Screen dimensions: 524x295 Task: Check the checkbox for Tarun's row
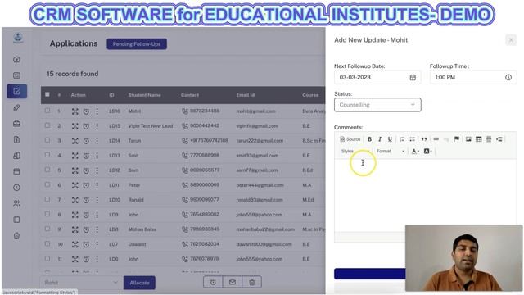(47, 140)
